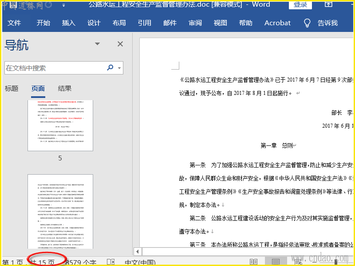This screenshot has height=266, width=355.
Task: Switch to the Acrobat ribbon tab
Action: click(x=278, y=23)
